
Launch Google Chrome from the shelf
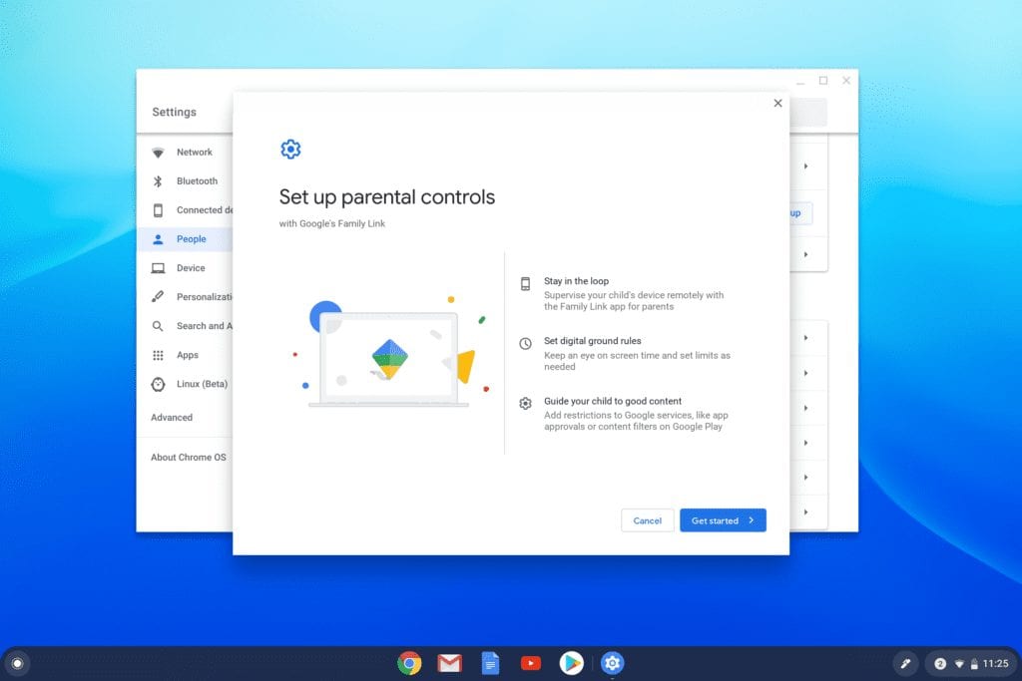(x=409, y=663)
